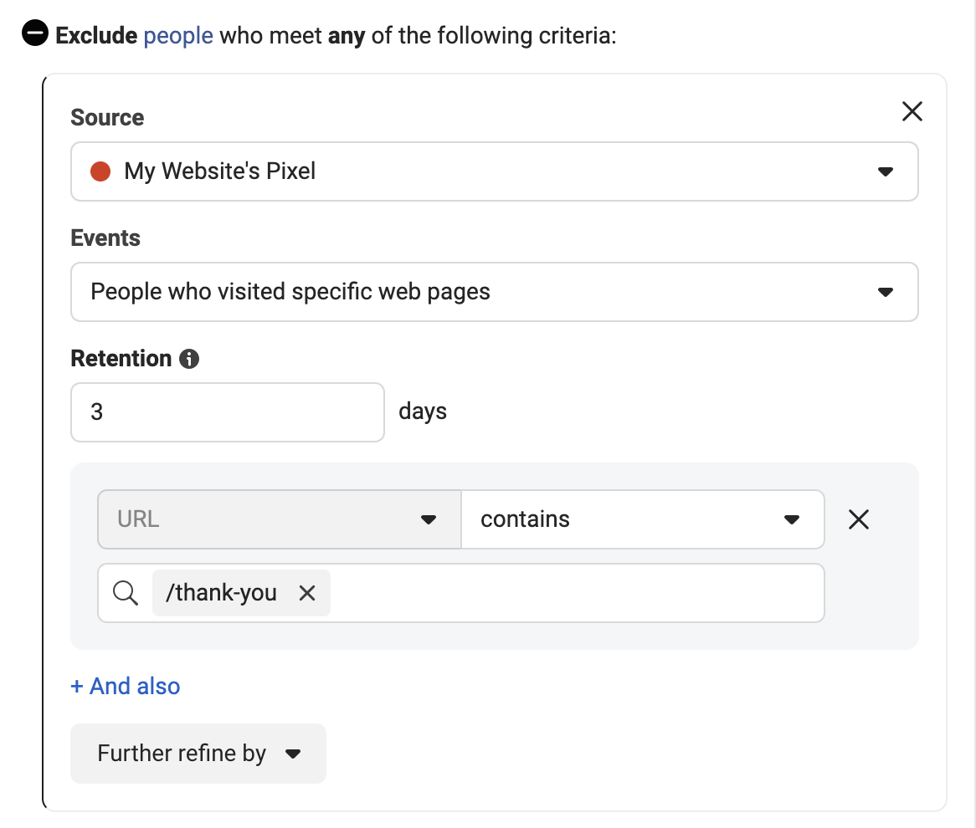Click the black minus Exclude icon

[x=35, y=33]
